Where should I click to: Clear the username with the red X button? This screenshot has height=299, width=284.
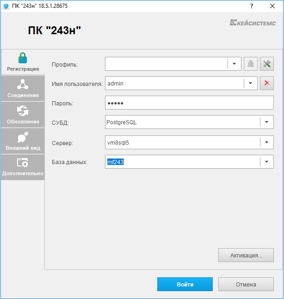pyautogui.click(x=266, y=83)
